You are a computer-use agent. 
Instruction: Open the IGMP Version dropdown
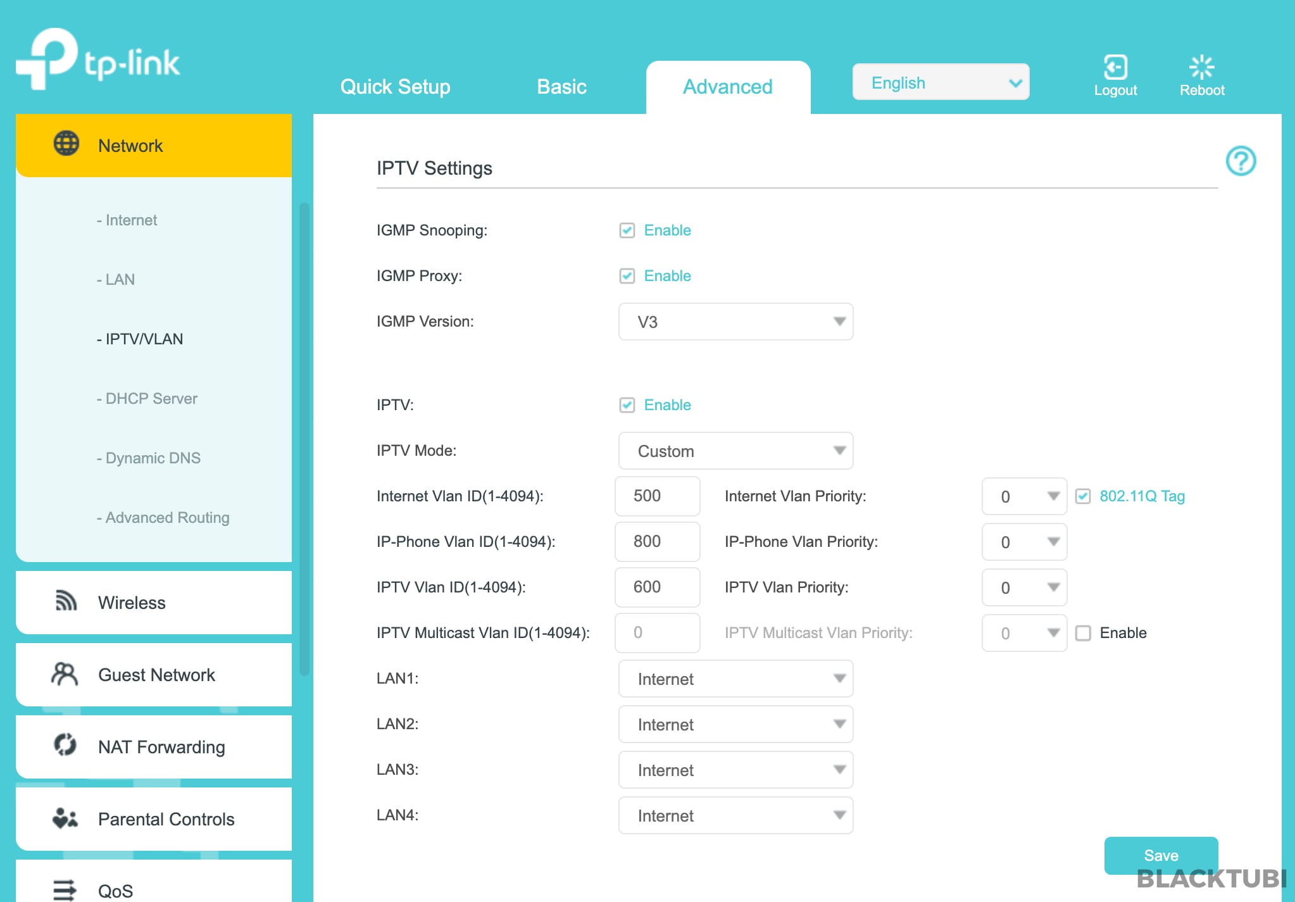coord(735,322)
